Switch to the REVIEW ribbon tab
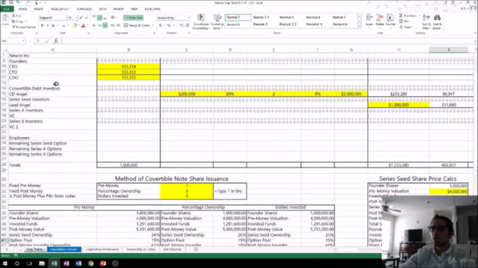The width and height of the screenshot is (478, 268). pyautogui.click(x=119, y=9)
